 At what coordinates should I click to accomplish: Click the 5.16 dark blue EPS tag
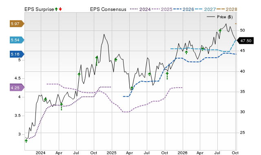click(17, 54)
